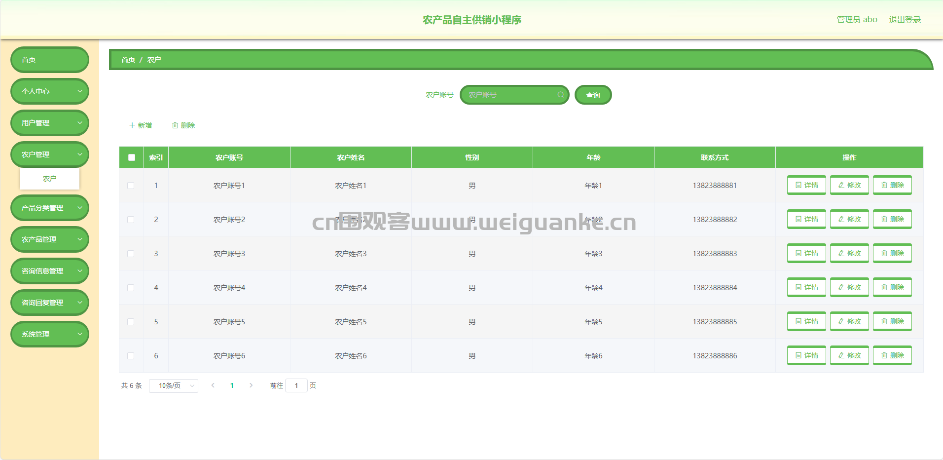Click 删除 for row 农户账号3

892,253
